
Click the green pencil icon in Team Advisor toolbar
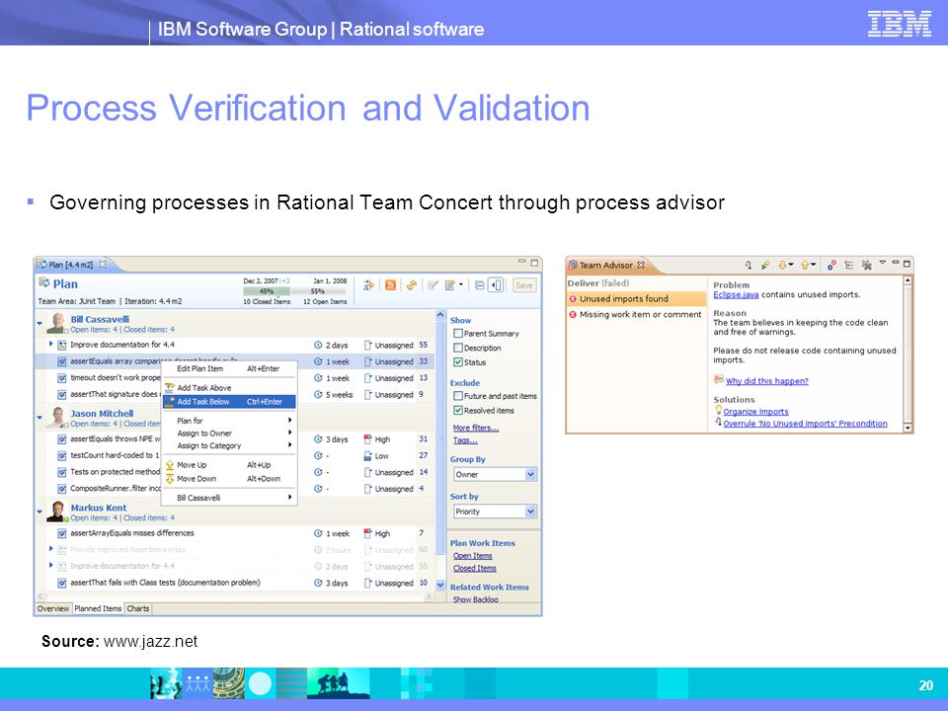764,265
